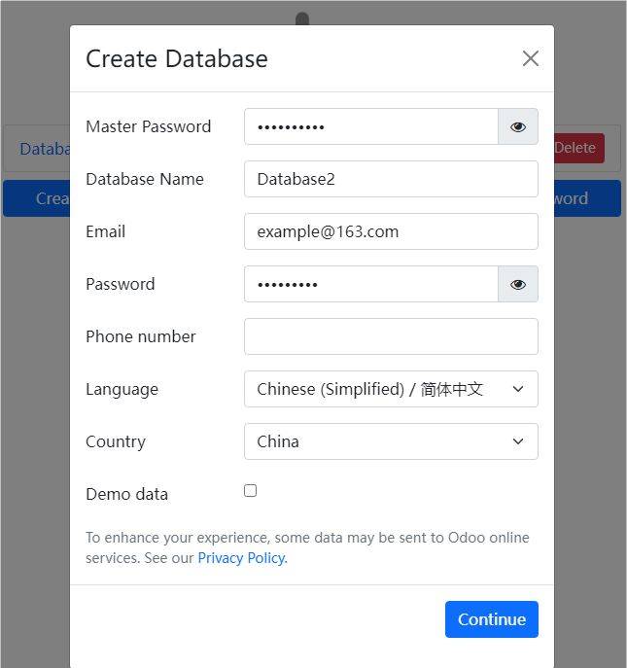This screenshot has height=668, width=627.
Task: Focus the empty Phone number field
Action: coord(391,336)
